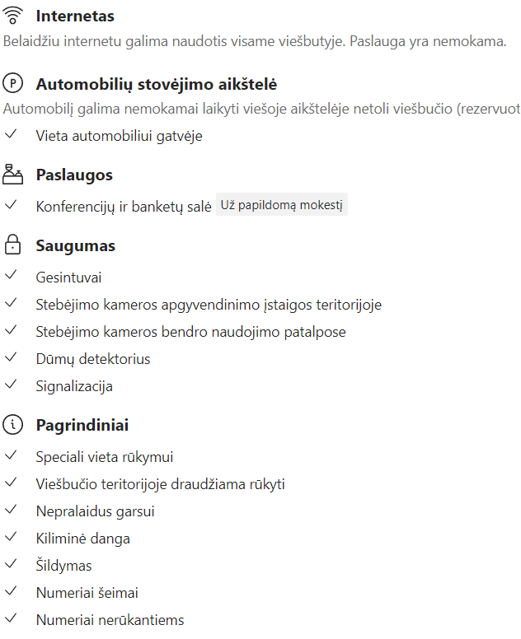
Task: Click Konferencijų ir banketų salė item
Action: (x=124, y=206)
